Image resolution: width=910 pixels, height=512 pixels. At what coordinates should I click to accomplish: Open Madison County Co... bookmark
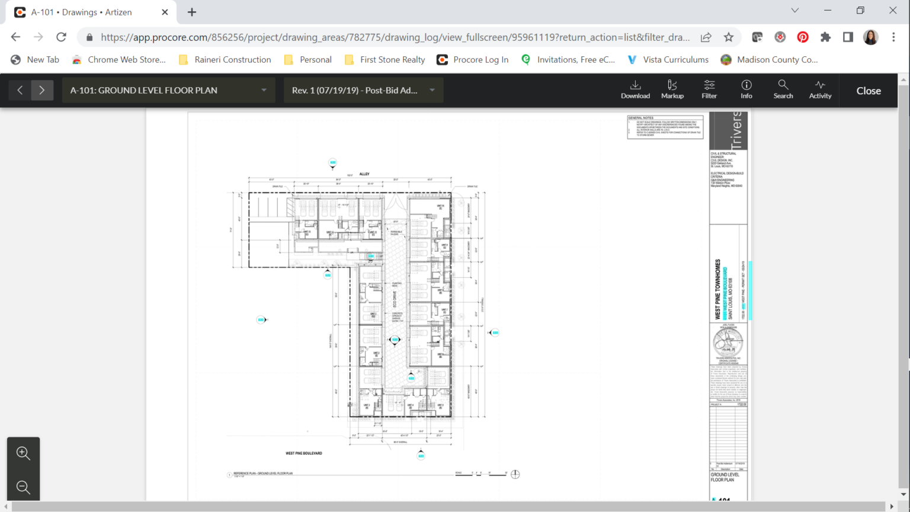(x=769, y=59)
